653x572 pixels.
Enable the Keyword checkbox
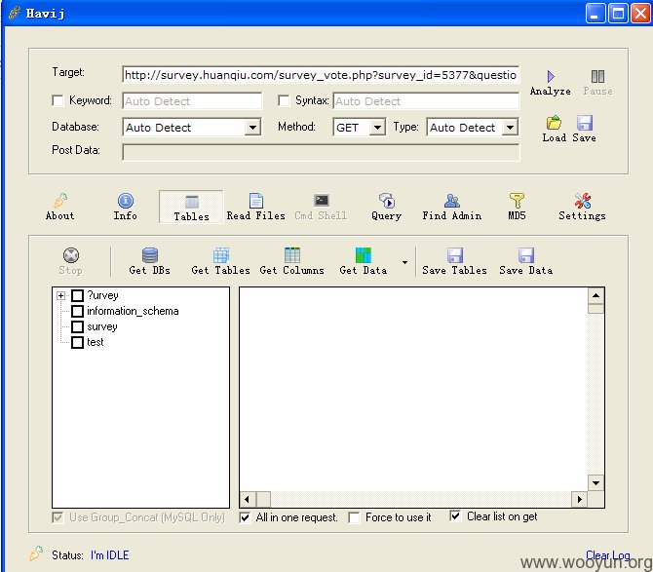(x=58, y=100)
